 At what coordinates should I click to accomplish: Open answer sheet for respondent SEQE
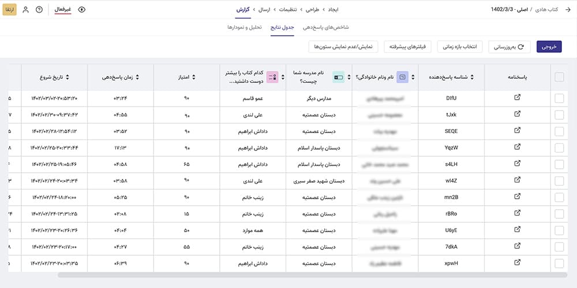click(517, 131)
